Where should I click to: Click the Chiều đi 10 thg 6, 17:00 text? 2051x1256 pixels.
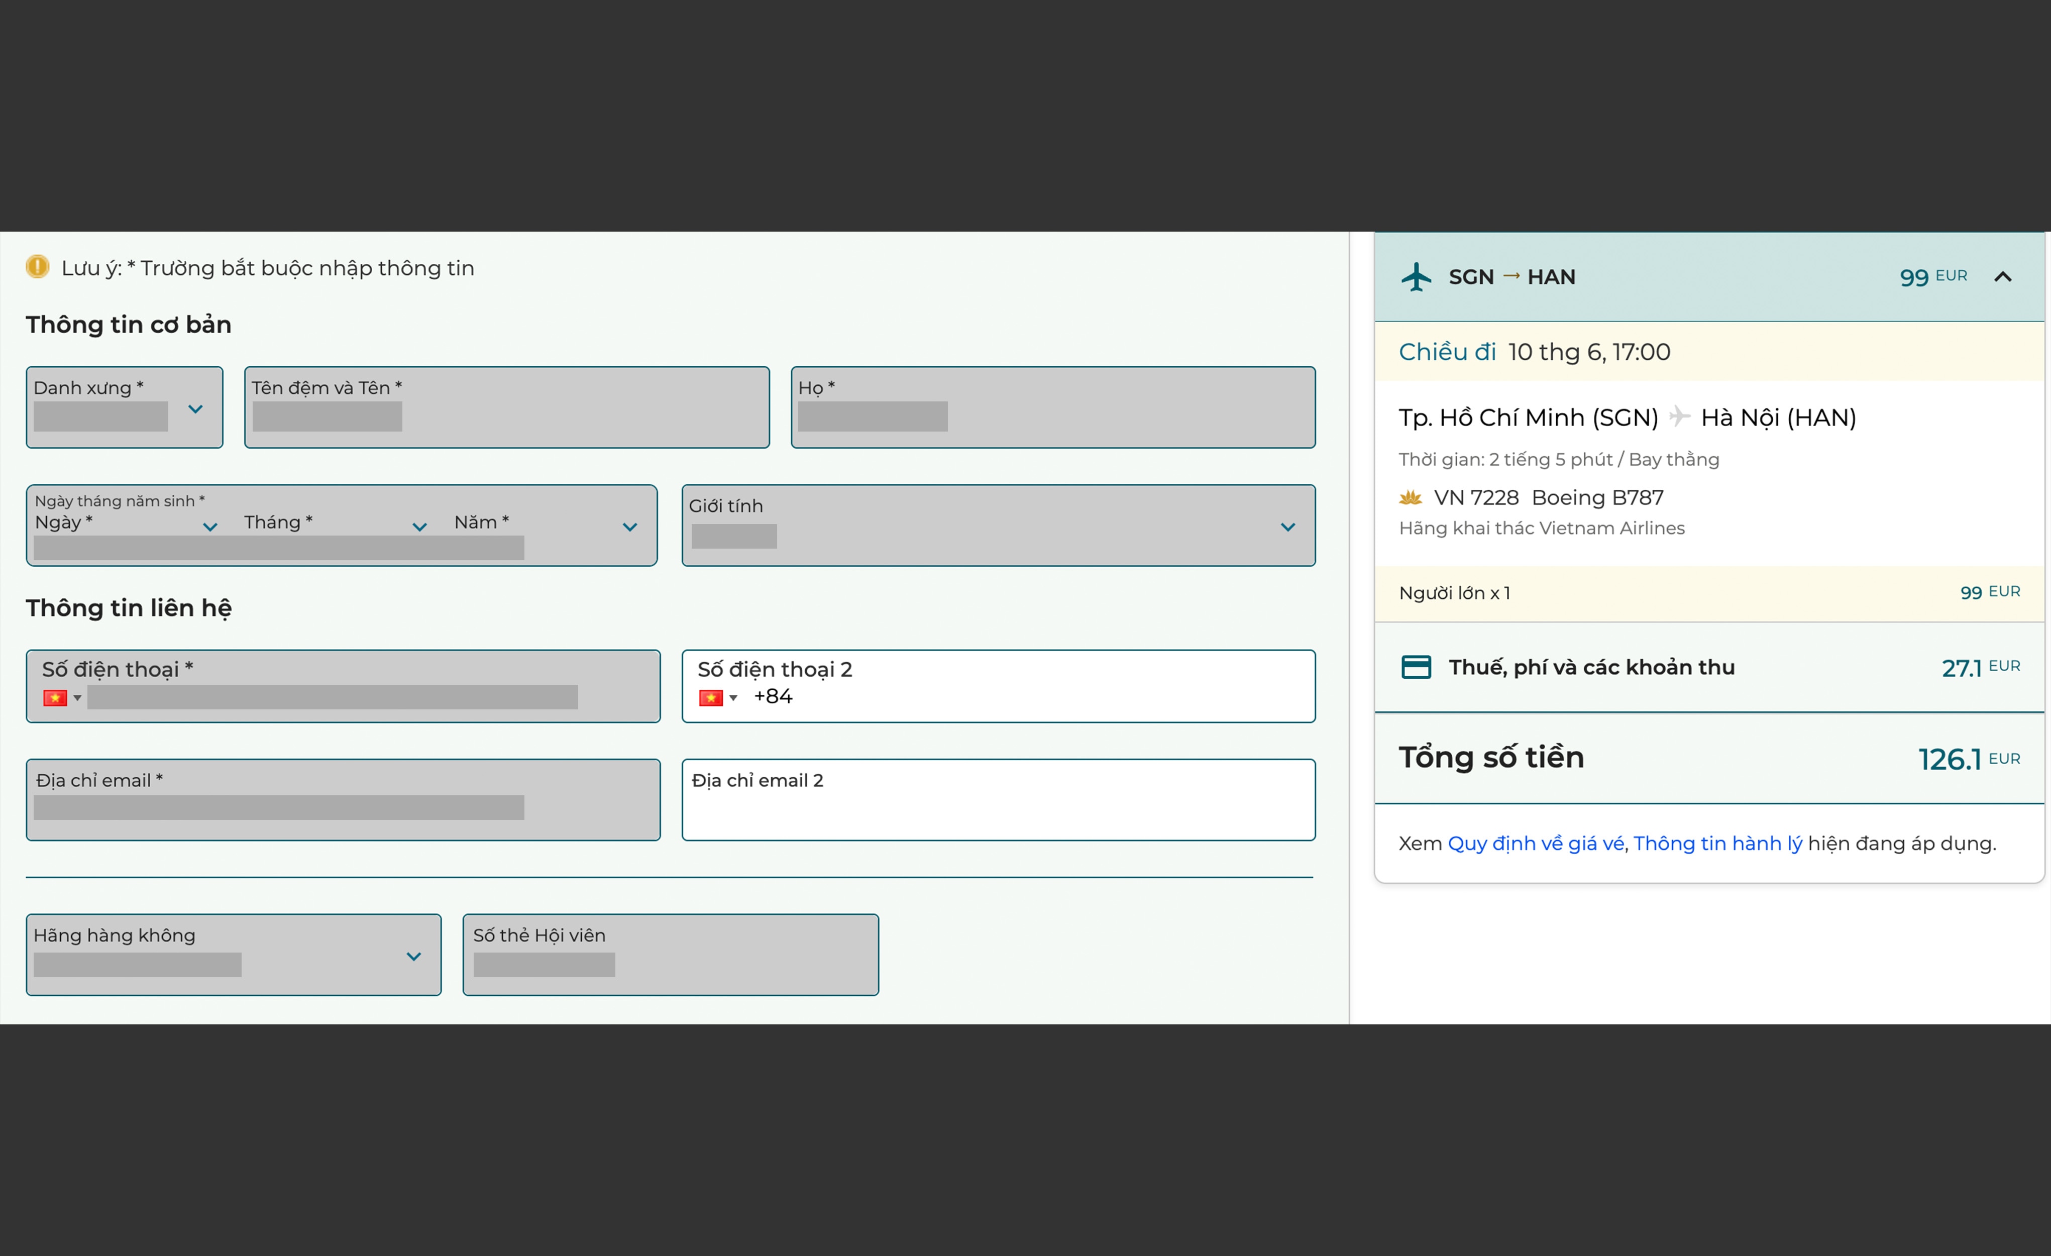point(1534,352)
